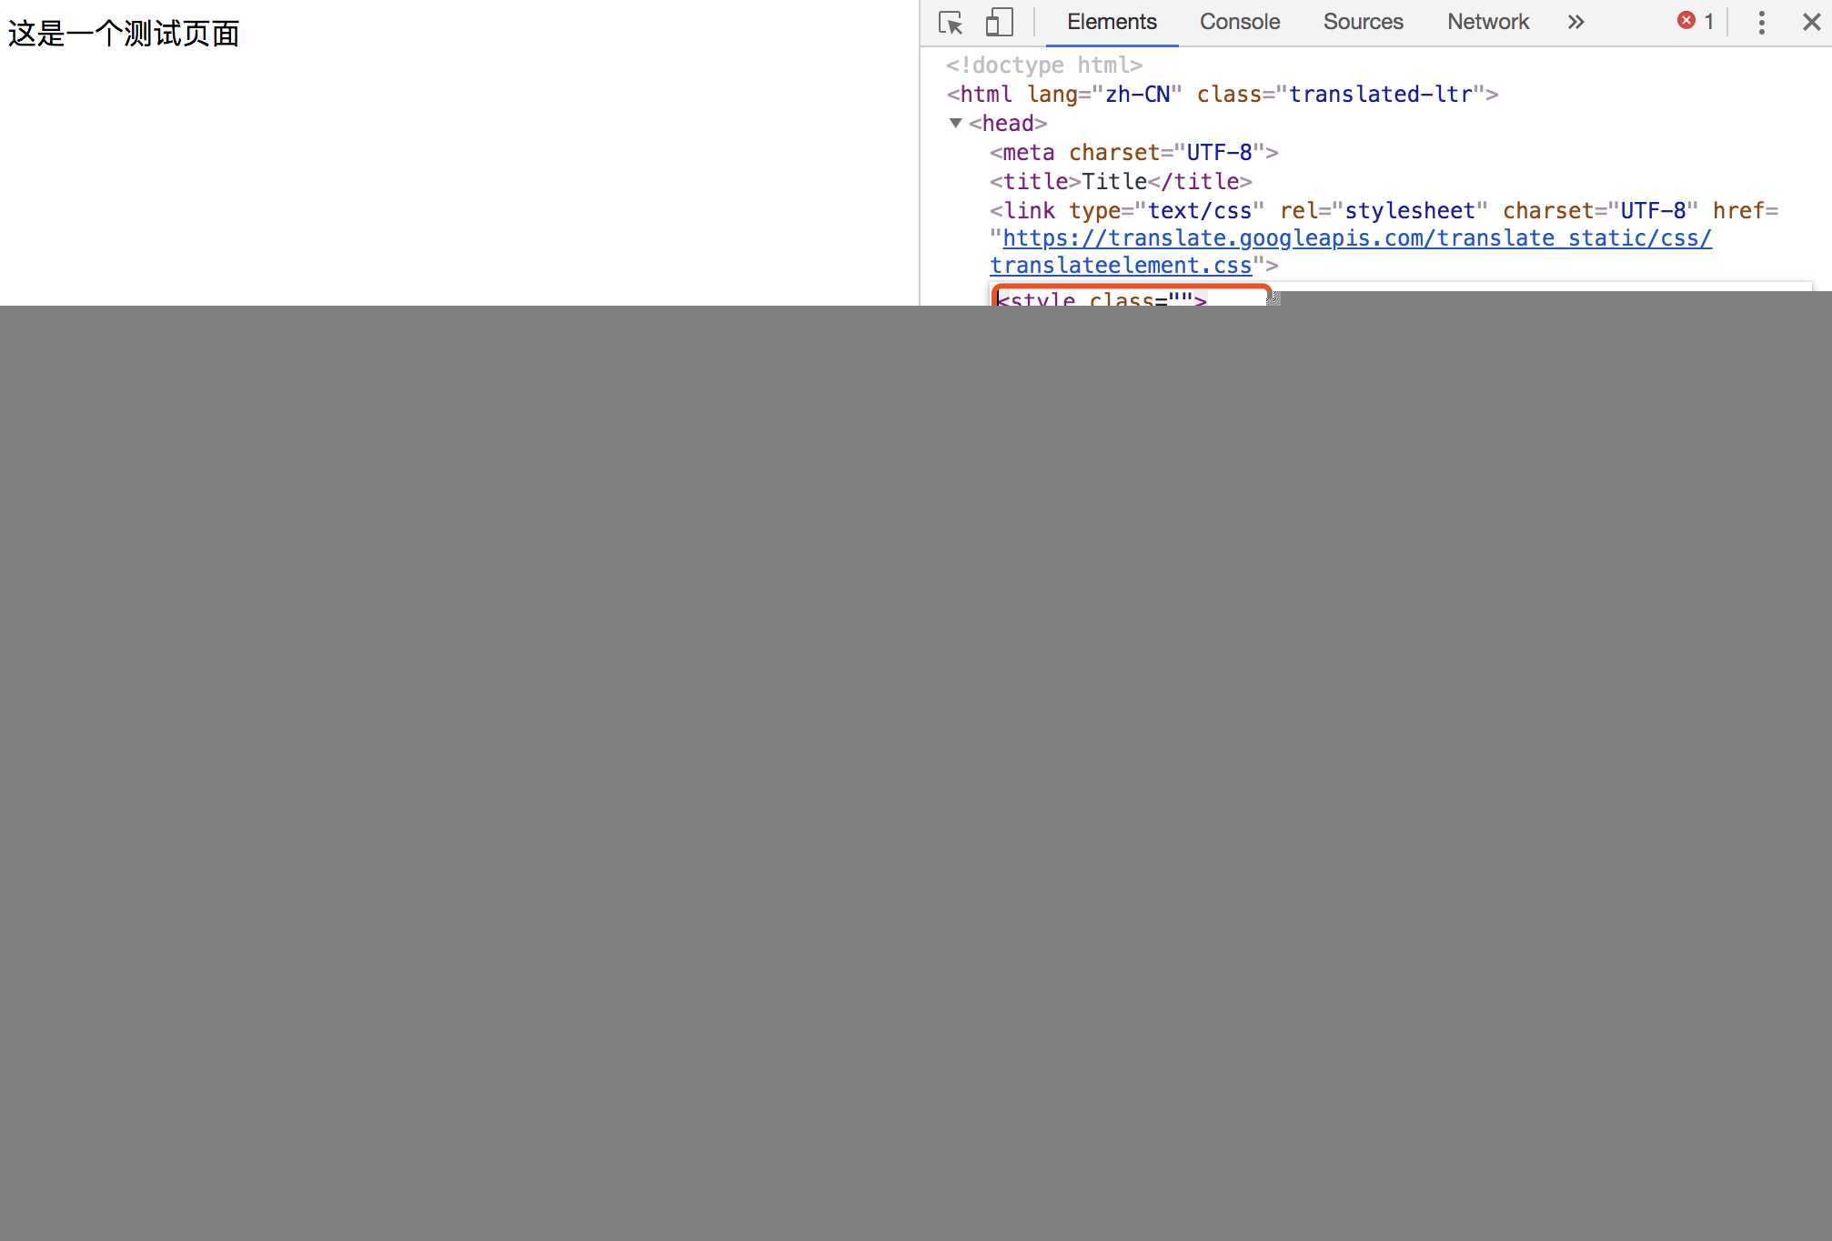The width and height of the screenshot is (1832, 1241).
Task: Click the red error count indicator
Action: click(x=1696, y=21)
